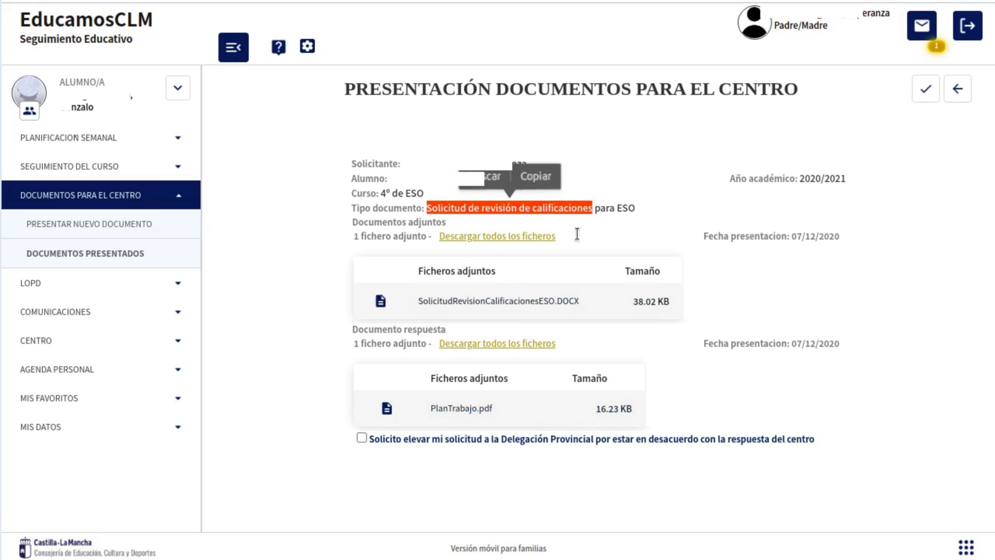Open the mail messages icon
Viewport: 995px width, 560px height.
click(x=921, y=26)
